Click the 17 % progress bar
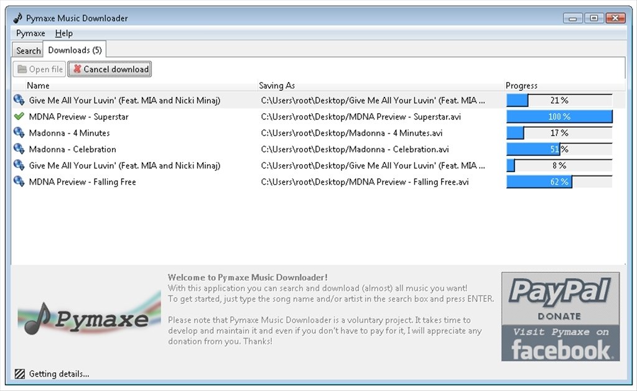 559,133
